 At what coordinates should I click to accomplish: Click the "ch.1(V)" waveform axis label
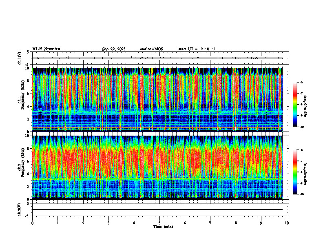click(x=20, y=58)
